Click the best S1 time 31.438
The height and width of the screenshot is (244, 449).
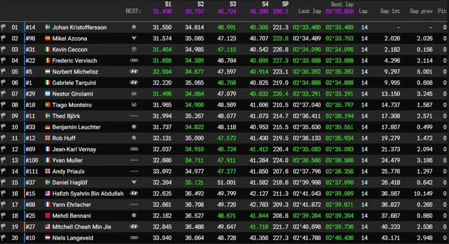click(x=162, y=11)
